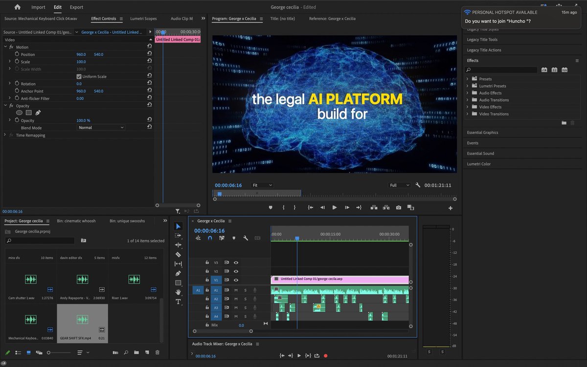Select the Type tool

click(x=179, y=301)
